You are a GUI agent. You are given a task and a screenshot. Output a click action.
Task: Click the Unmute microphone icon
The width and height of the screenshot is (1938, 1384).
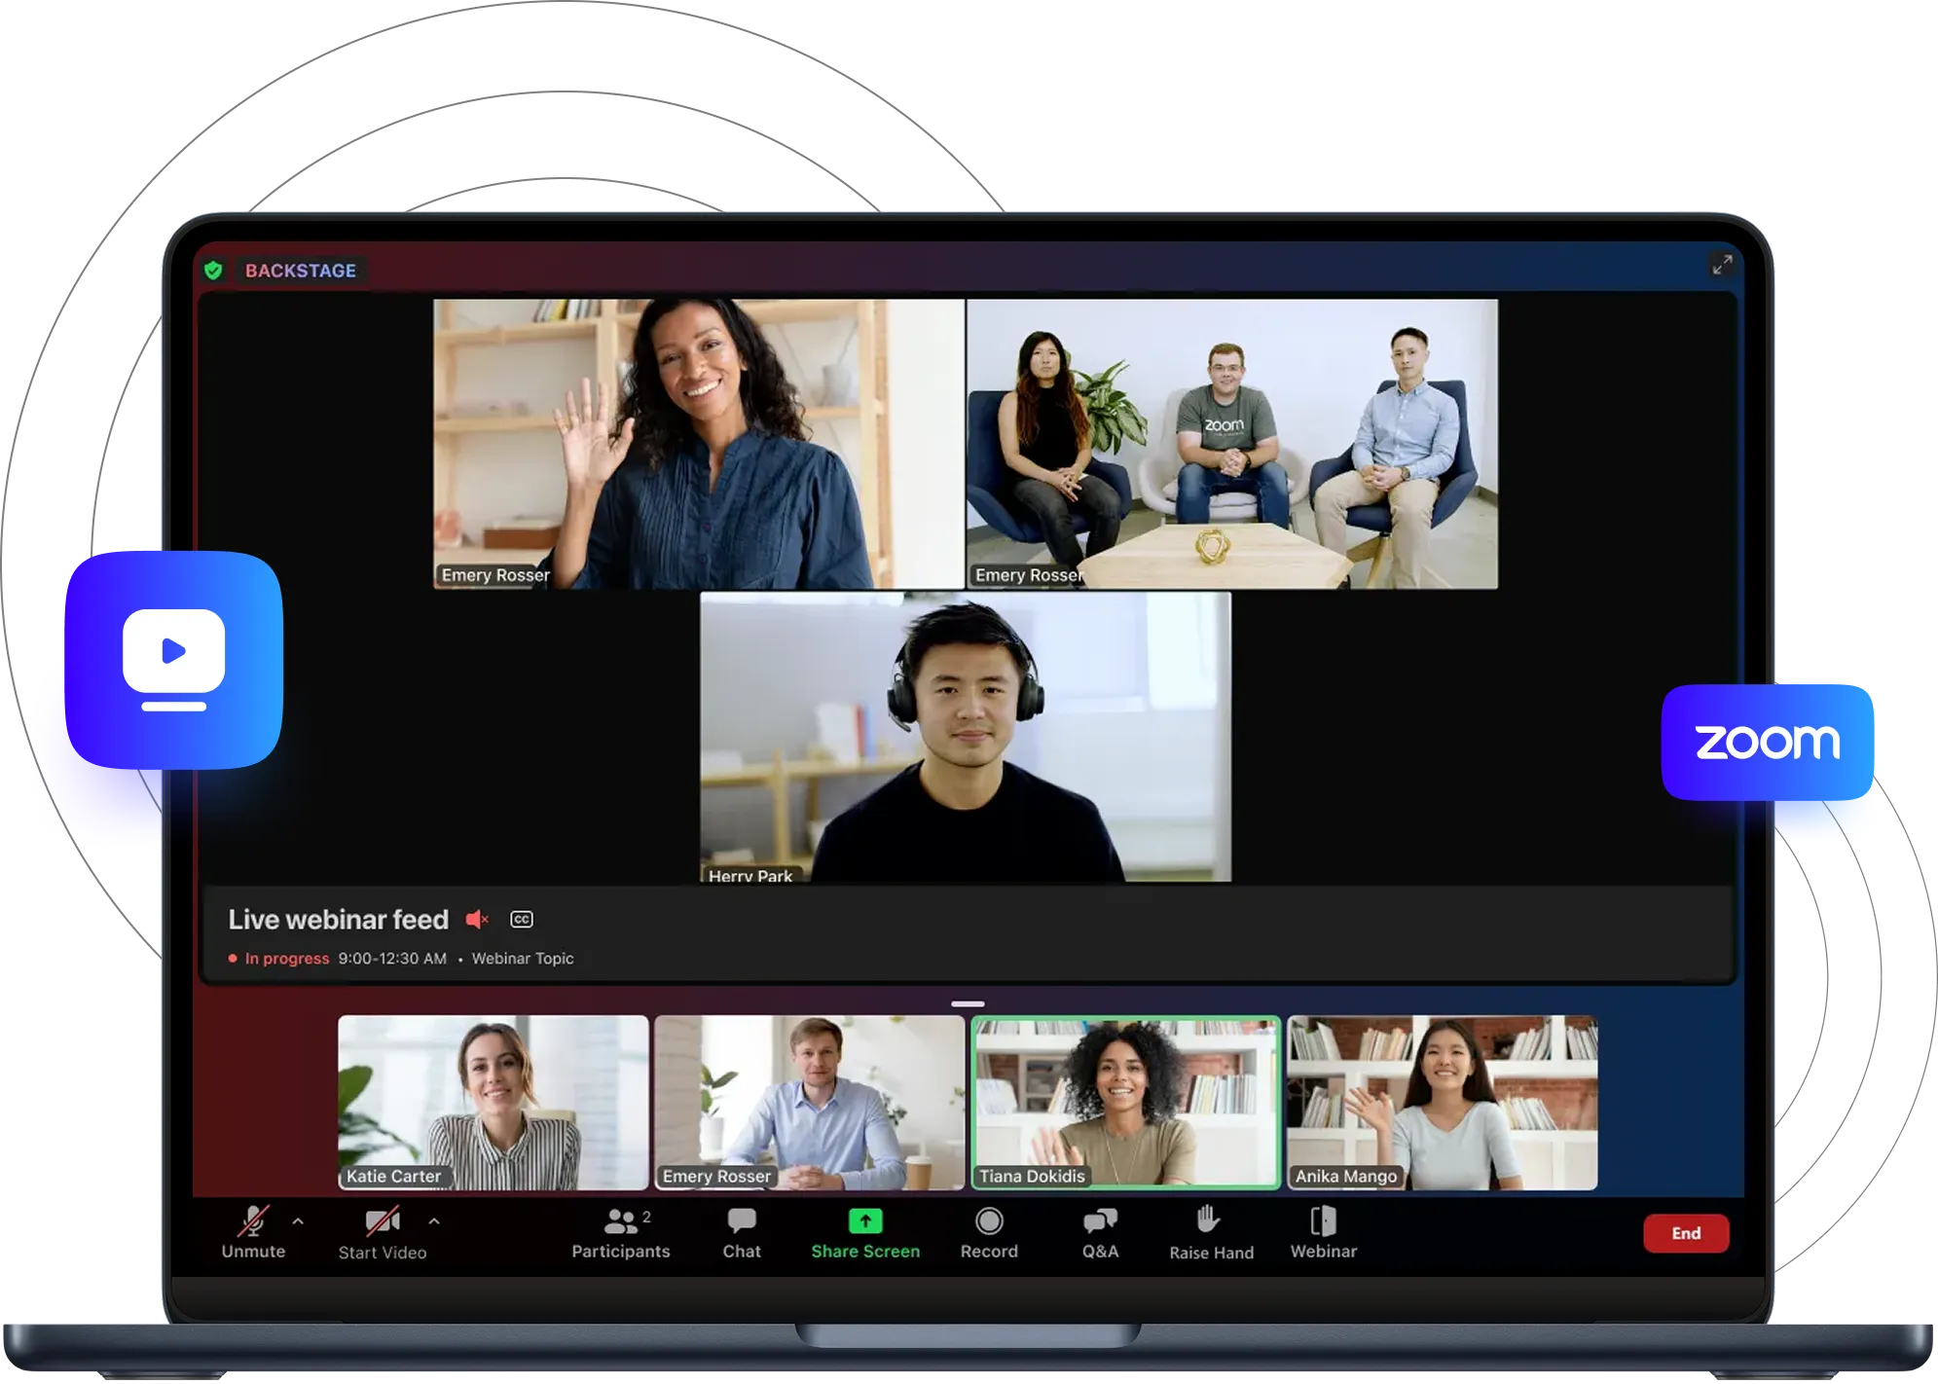(x=253, y=1220)
